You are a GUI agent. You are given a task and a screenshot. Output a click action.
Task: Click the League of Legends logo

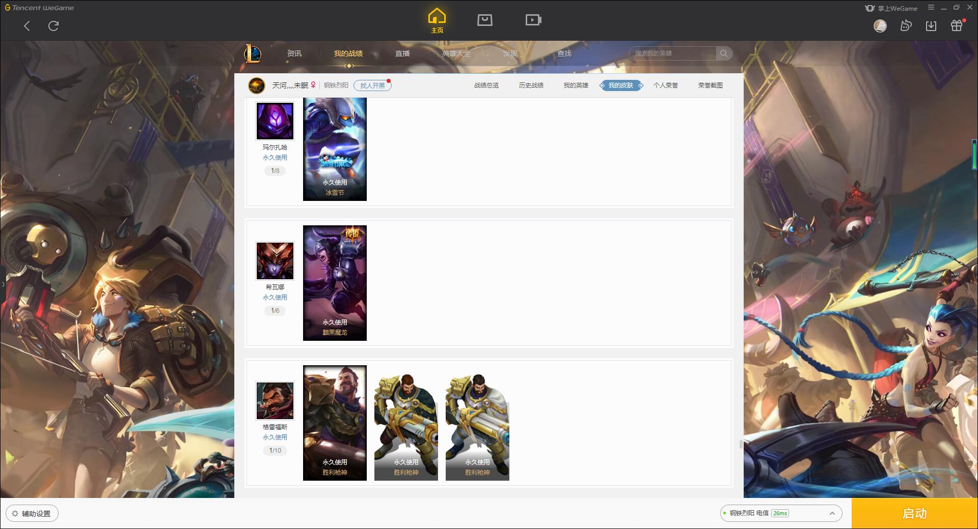pyautogui.click(x=253, y=53)
